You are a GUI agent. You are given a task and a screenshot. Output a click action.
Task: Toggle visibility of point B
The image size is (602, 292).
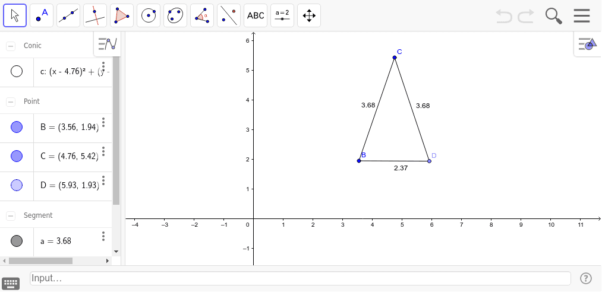tap(17, 127)
